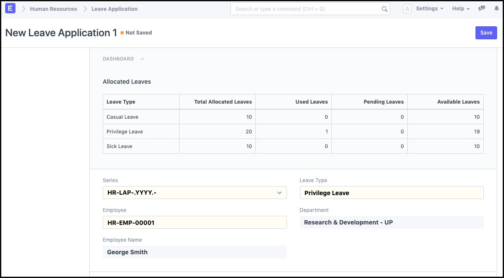Click the search magnifier icon
The height and width of the screenshot is (278, 504).
pos(384,9)
